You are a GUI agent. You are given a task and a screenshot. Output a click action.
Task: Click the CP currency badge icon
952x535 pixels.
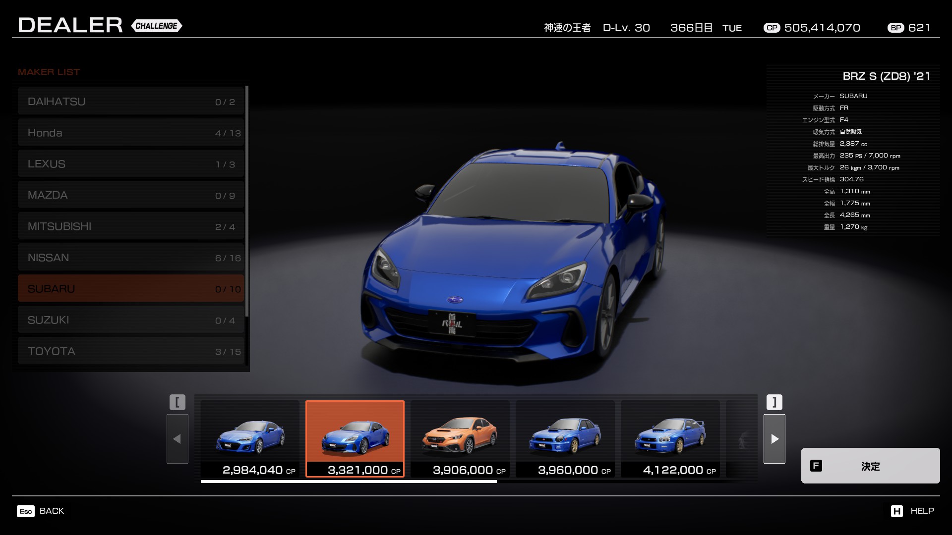[x=772, y=28]
